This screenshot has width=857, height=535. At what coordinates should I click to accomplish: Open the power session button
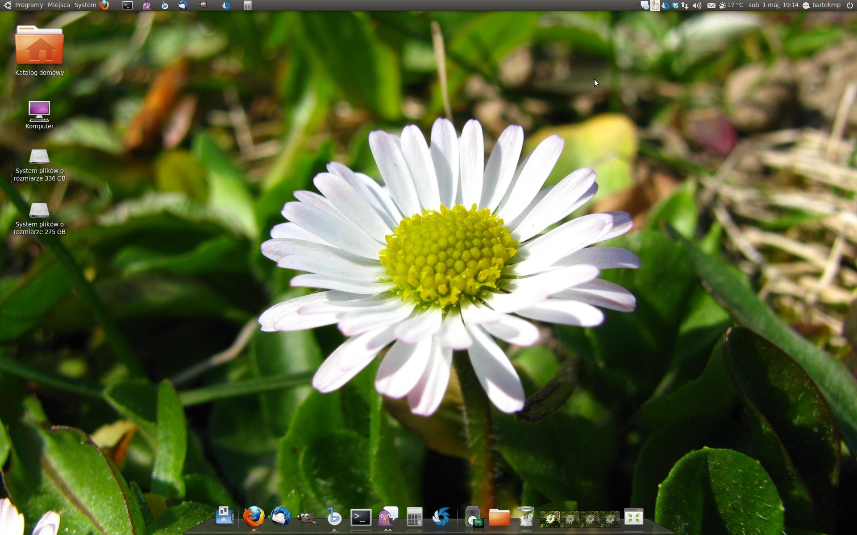849,5
